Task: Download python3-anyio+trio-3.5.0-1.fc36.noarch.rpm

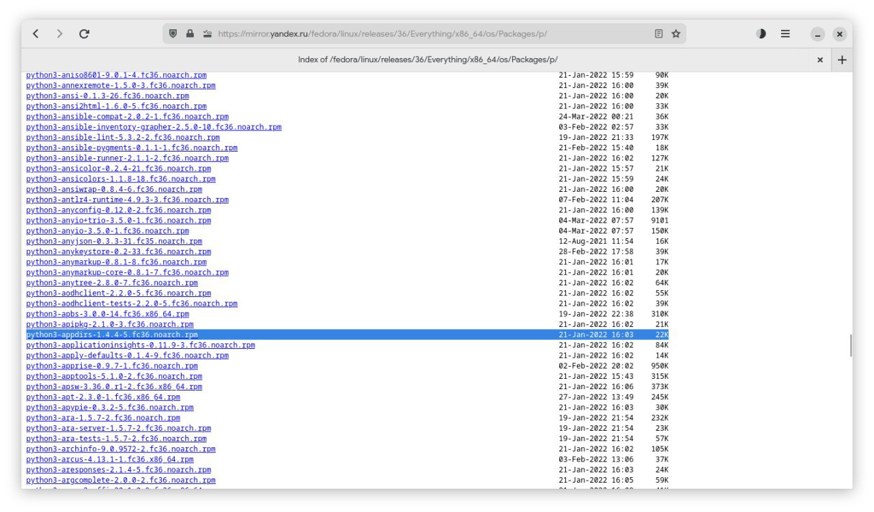Action: click(x=118, y=221)
